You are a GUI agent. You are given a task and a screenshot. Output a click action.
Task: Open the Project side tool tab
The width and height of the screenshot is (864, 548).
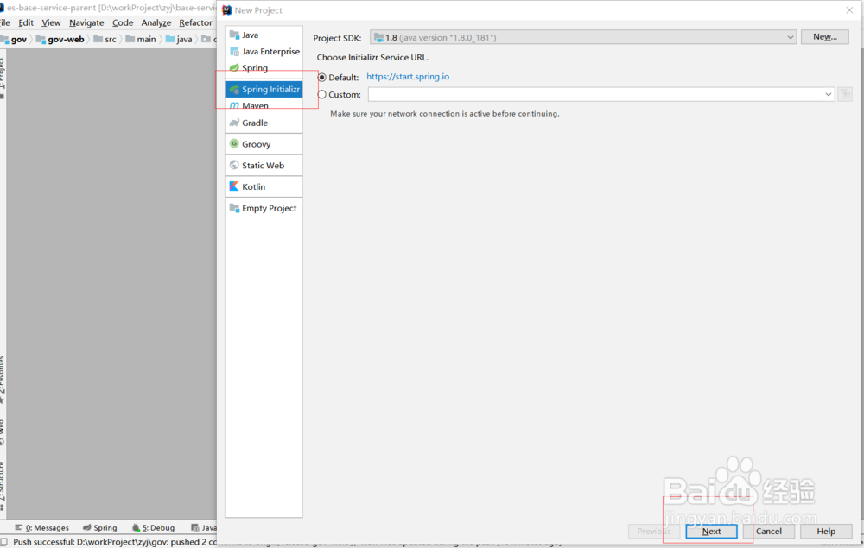point(3,77)
